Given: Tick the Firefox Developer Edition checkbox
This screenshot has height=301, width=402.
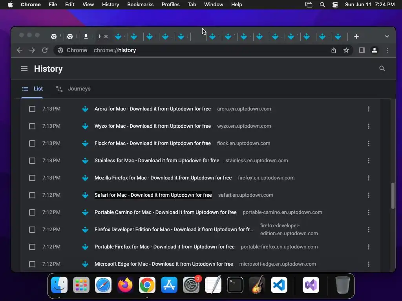Looking at the screenshot, I should 32,230.
